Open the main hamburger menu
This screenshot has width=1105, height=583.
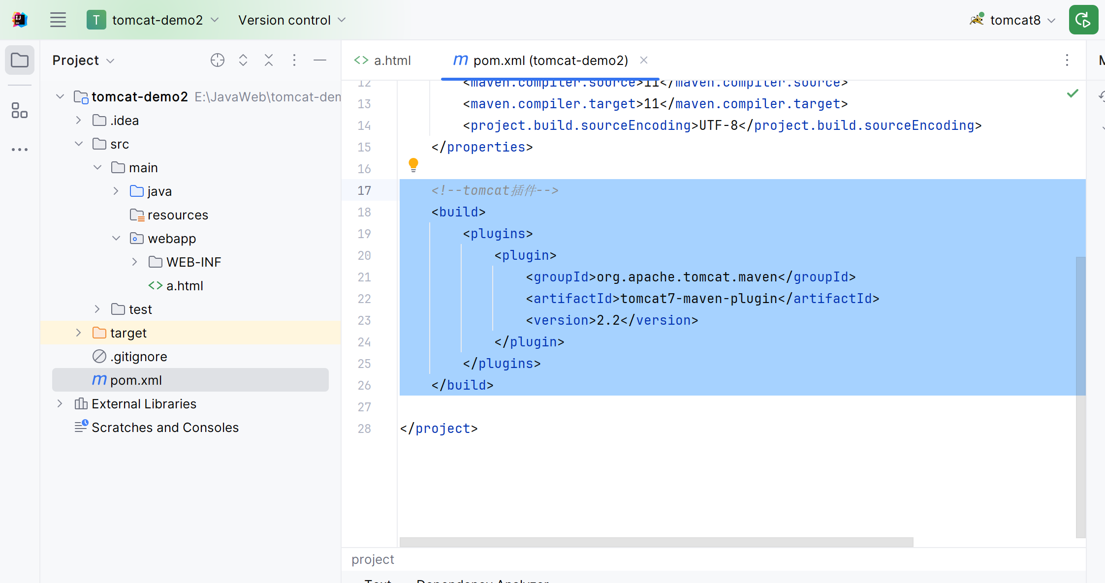tap(58, 20)
